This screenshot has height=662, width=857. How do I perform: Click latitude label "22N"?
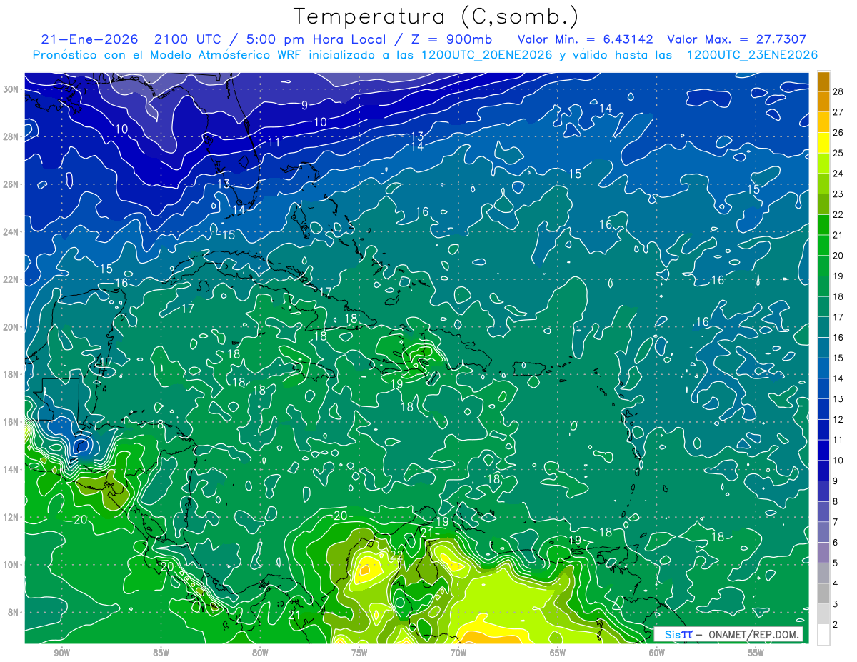point(11,279)
